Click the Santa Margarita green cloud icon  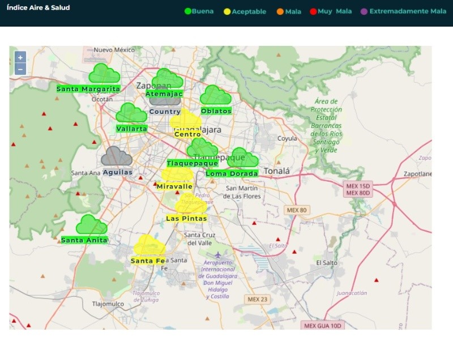pos(104,74)
